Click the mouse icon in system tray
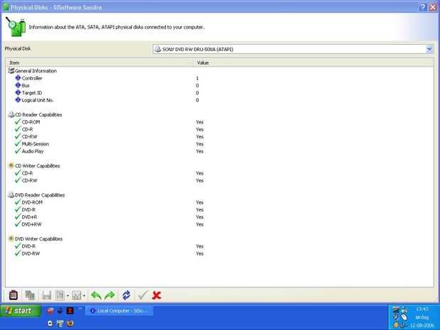This screenshot has height=330, width=440. (x=404, y=317)
